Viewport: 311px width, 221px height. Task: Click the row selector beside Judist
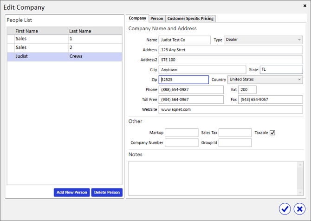click(11, 57)
